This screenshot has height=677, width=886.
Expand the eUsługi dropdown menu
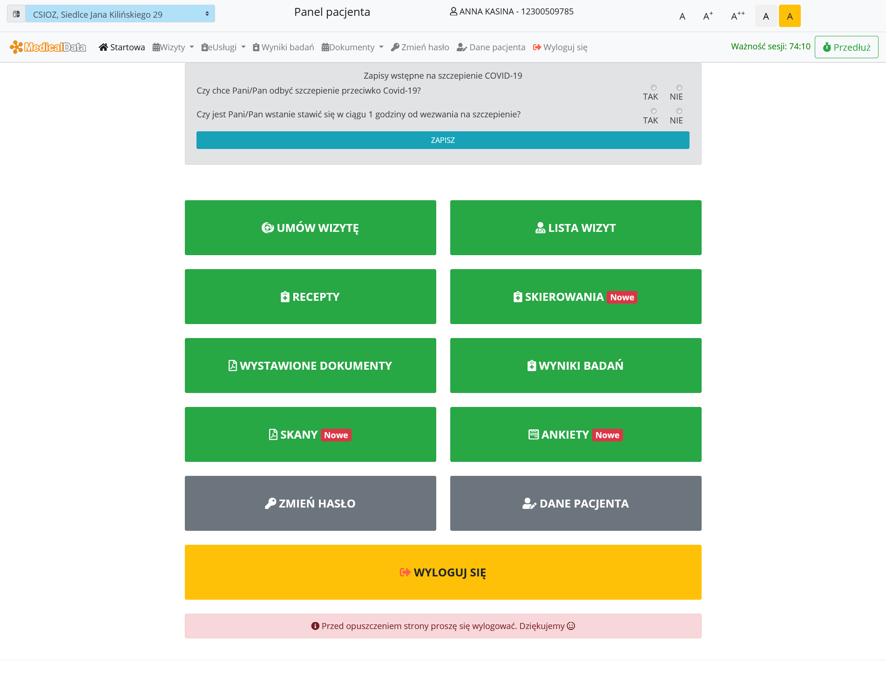[x=223, y=47]
